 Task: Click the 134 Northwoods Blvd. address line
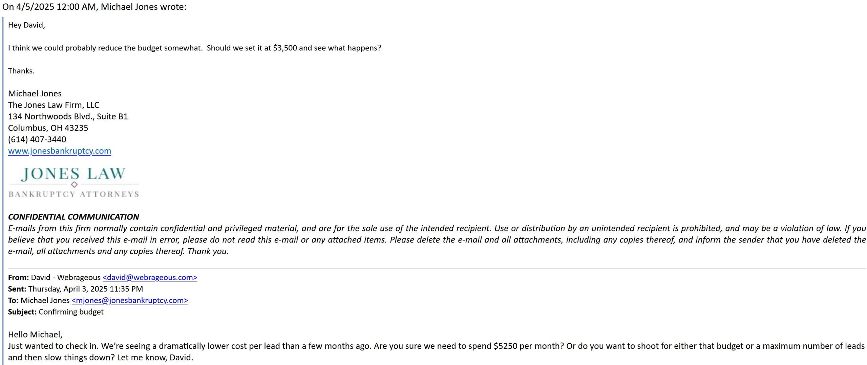68,117
